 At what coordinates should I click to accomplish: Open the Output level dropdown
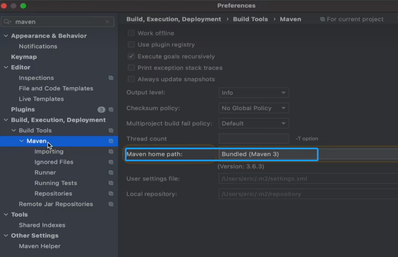[x=254, y=93]
